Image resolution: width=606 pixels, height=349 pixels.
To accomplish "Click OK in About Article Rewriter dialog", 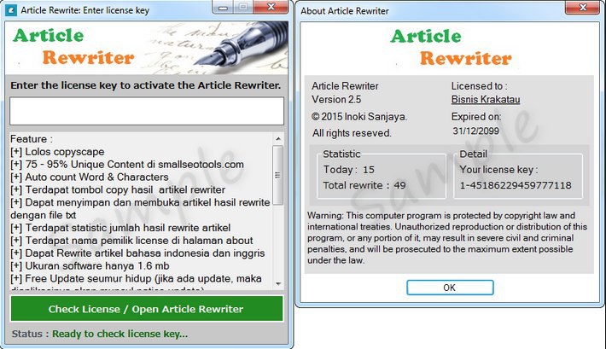I will coord(450,288).
